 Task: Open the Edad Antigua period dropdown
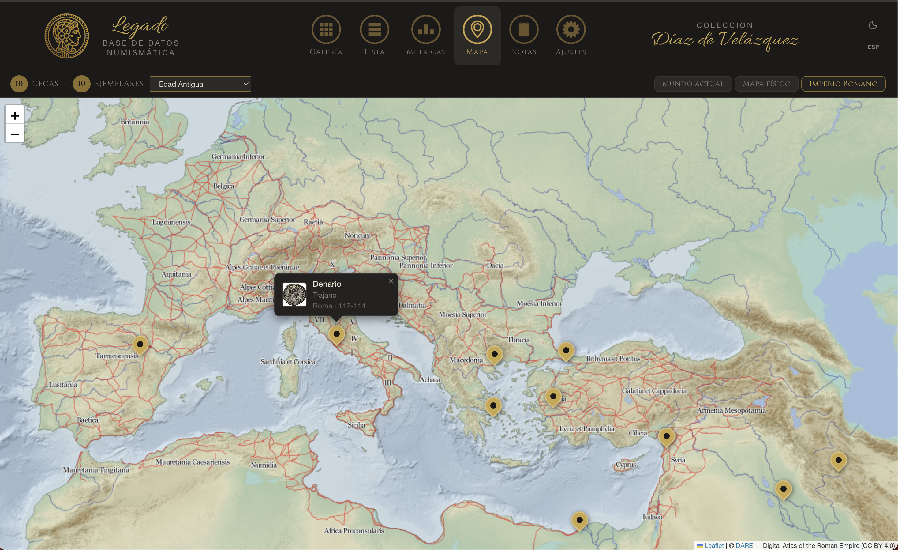click(200, 84)
